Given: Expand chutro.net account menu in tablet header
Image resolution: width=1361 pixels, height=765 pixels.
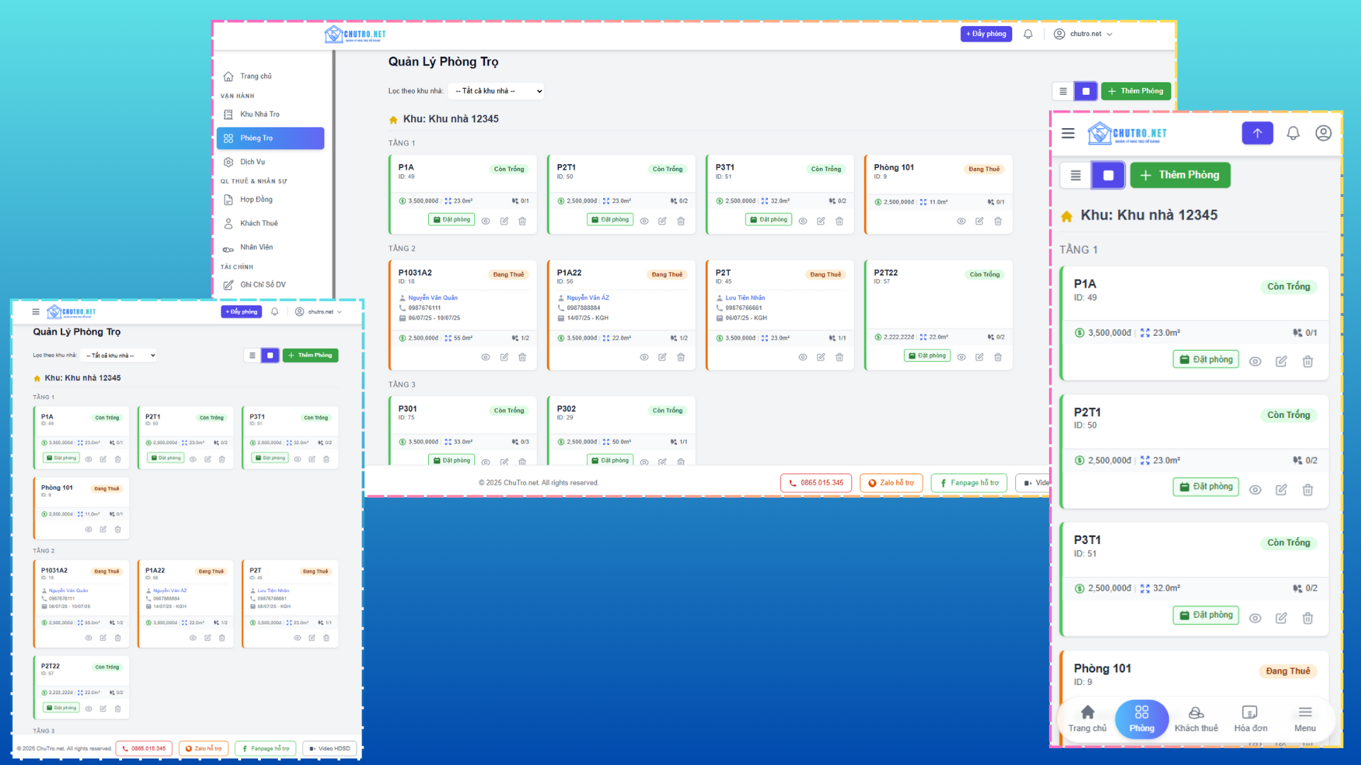Looking at the screenshot, I should click(x=319, y=312).
